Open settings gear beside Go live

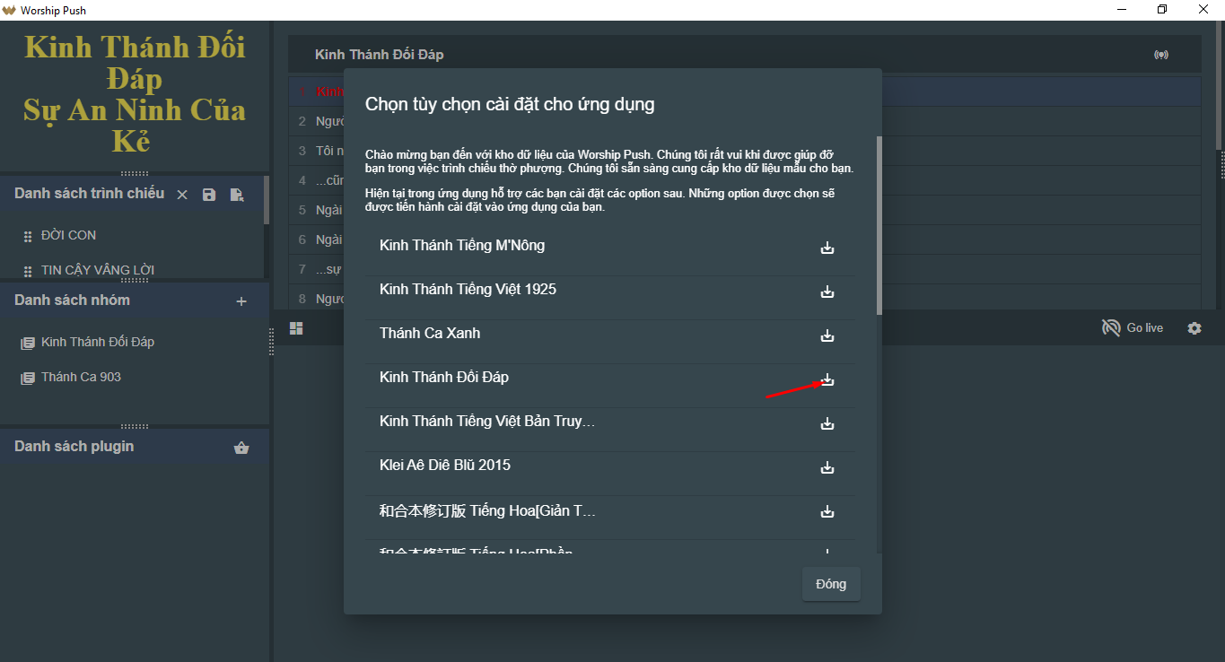coord(1194,328)
